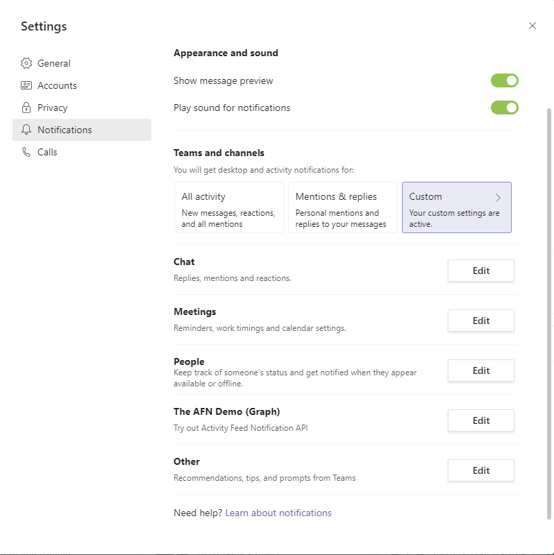Screen dimensions: 554x555
Task: Select the Privacy lock icon
Action: [x=26, y=108]
